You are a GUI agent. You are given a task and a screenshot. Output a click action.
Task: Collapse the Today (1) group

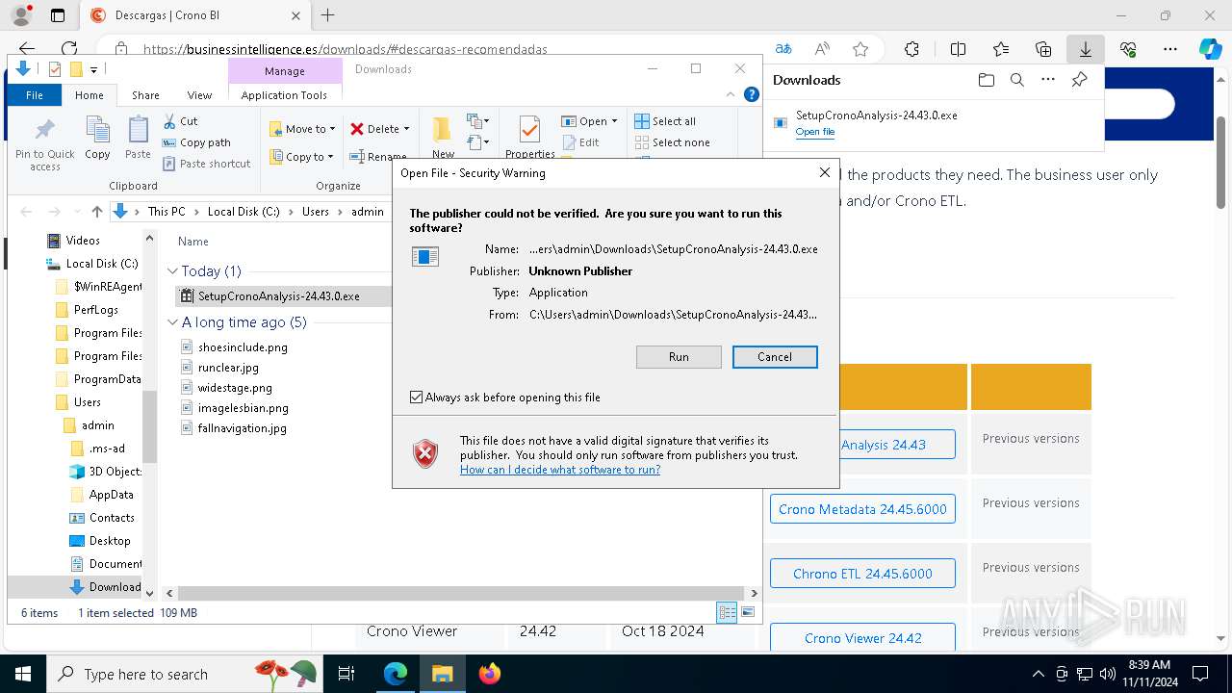point(173,271)
